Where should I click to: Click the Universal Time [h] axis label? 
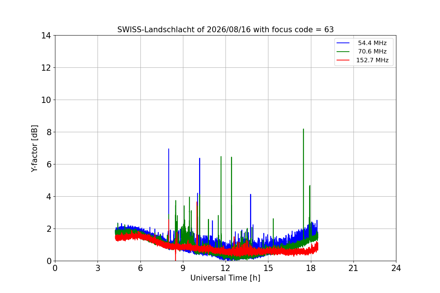tap(225, 278)
